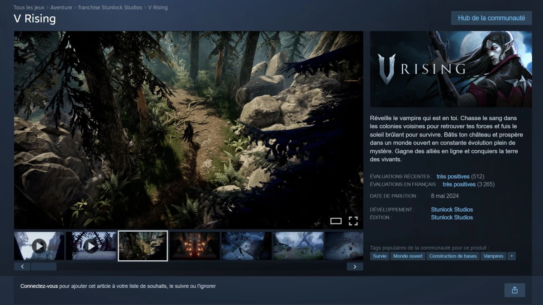Click the left arrow of thumbnail strip
The height and width of the screenshot is (305, 543).
tap(22, 267)
